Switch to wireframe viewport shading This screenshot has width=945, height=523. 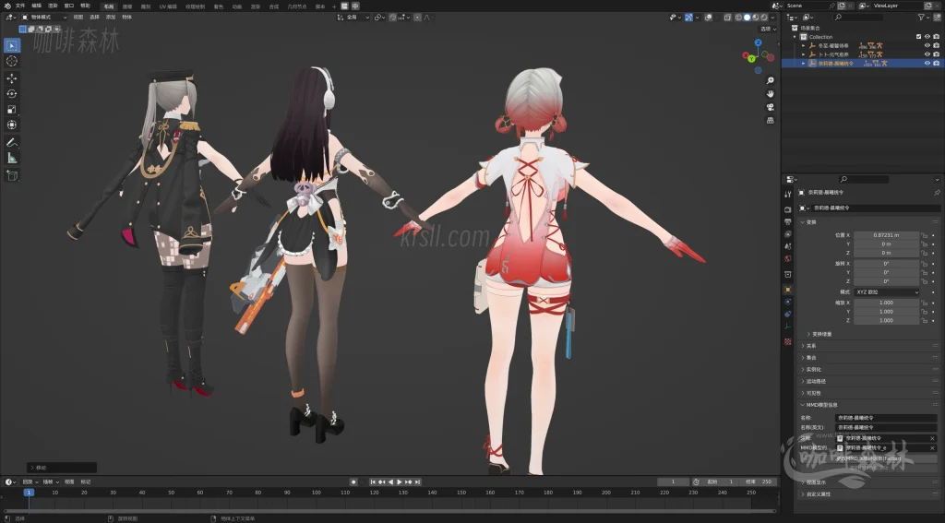click(x=738, y=18)
